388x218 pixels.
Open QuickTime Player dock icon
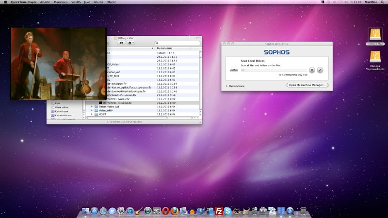click(290, 211)
